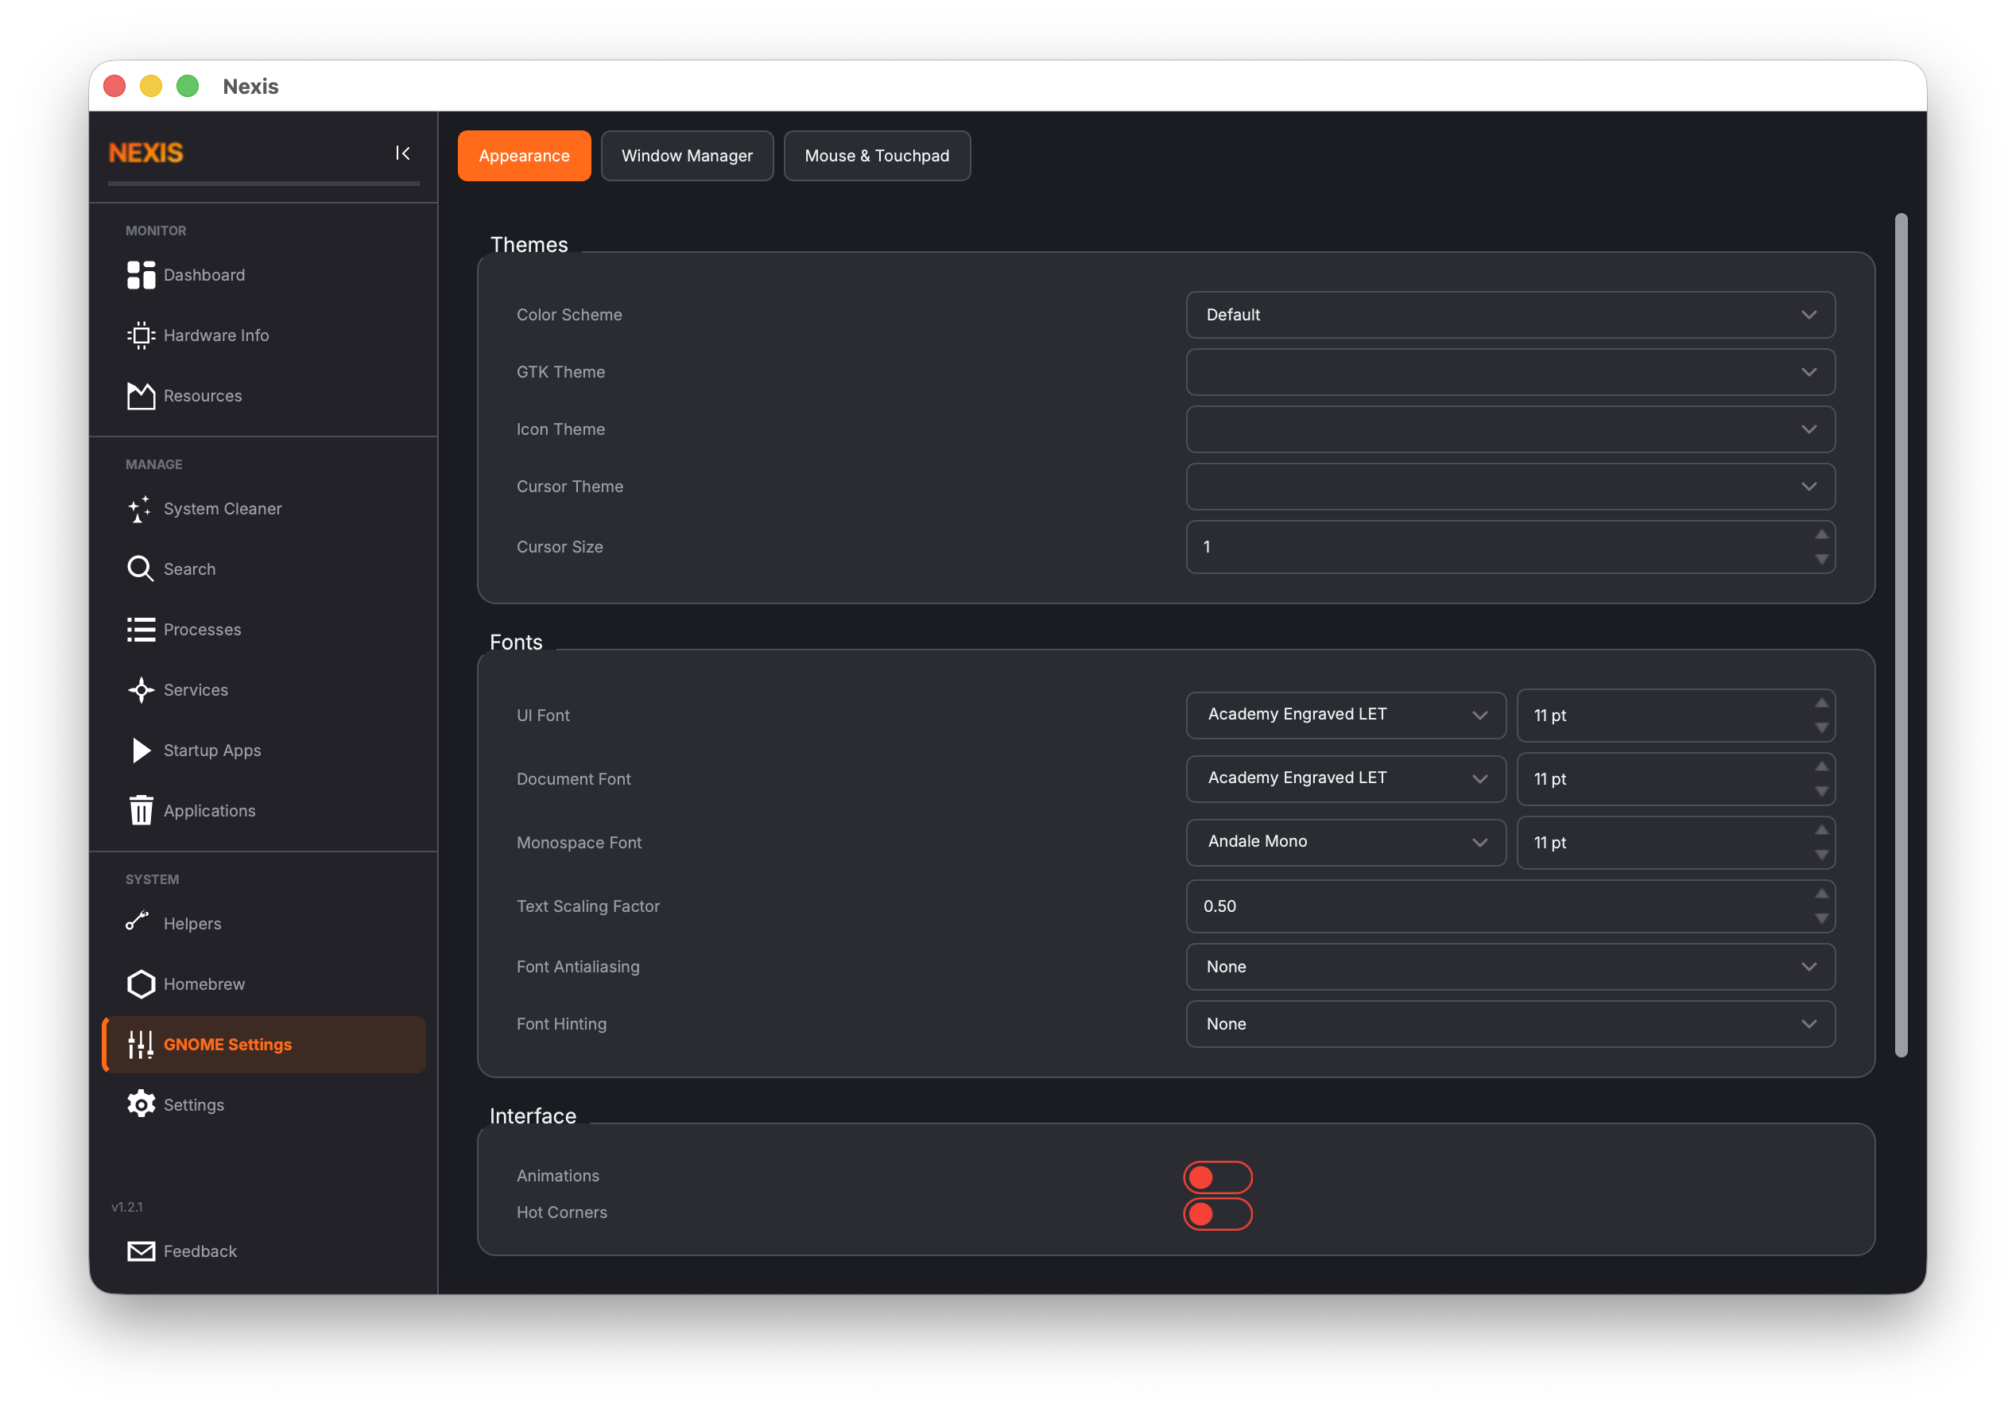Select the Startup Apps icon
The width and height of the screenshot is (2016, 1412).
pos(211,750)
